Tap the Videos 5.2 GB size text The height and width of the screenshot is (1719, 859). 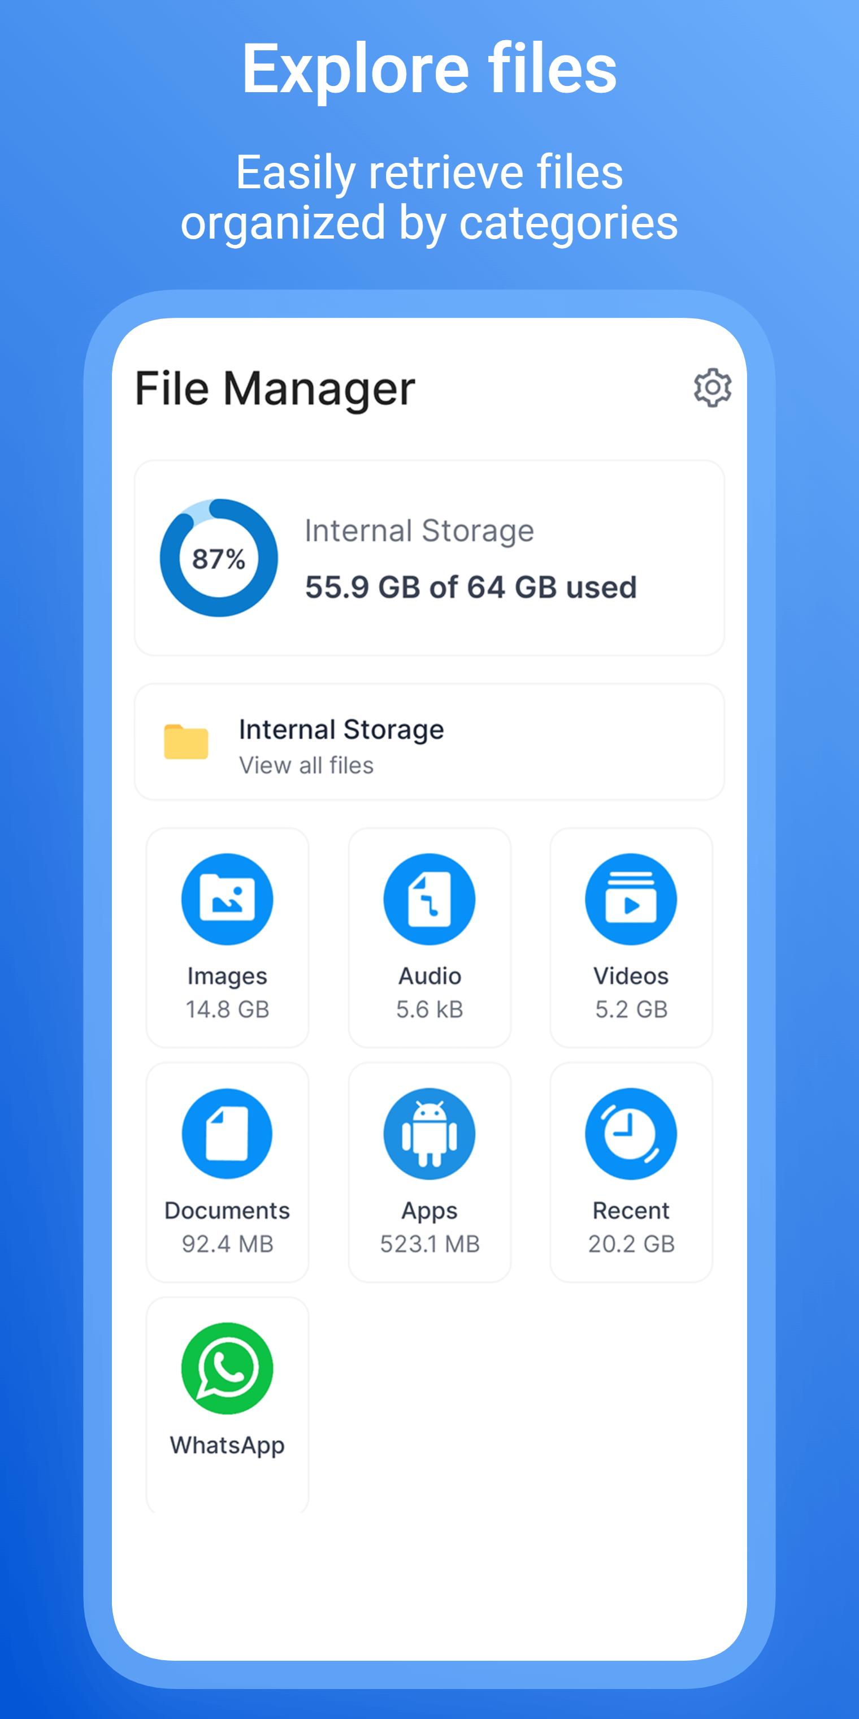[x=631, y=1009]
